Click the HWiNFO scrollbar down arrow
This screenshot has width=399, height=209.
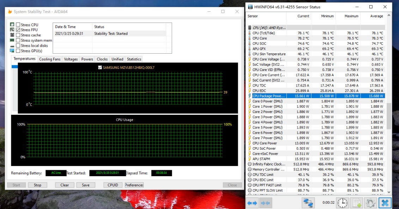pos(389,192)
